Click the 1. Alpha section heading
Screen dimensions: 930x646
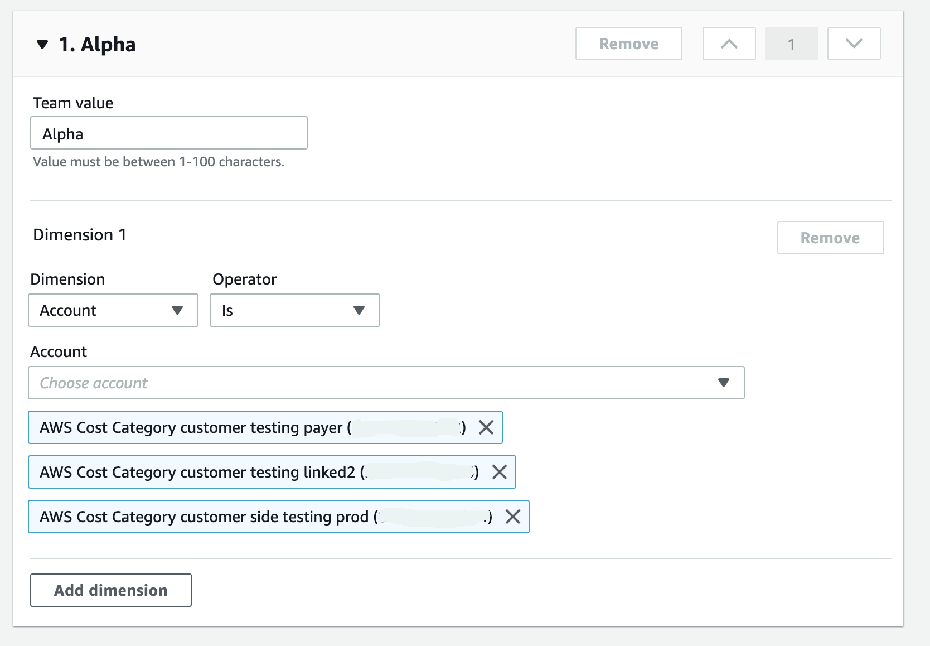97,45
